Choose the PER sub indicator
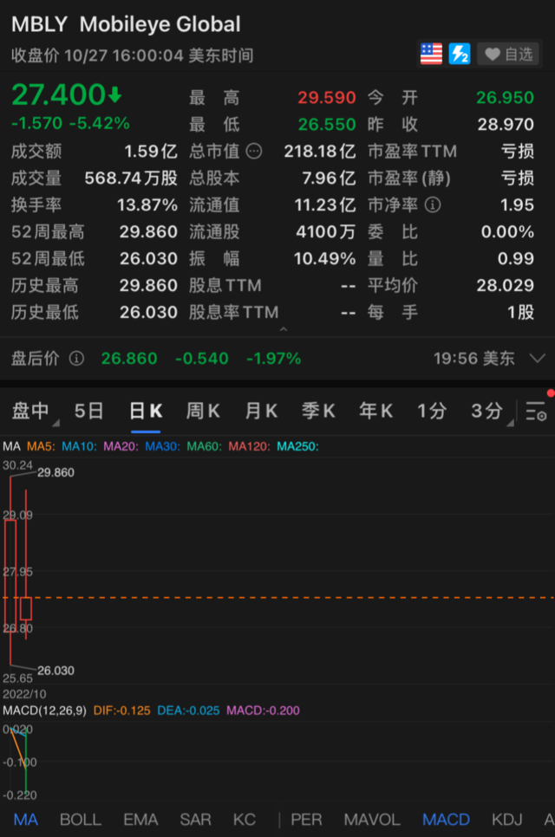 [306, 820]
